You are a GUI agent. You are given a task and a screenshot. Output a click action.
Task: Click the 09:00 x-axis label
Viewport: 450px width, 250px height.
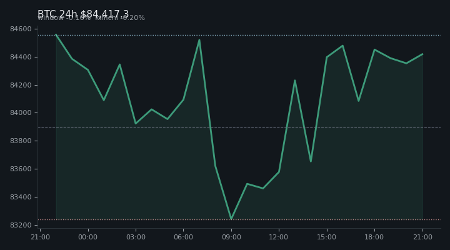tap(231, 237)
